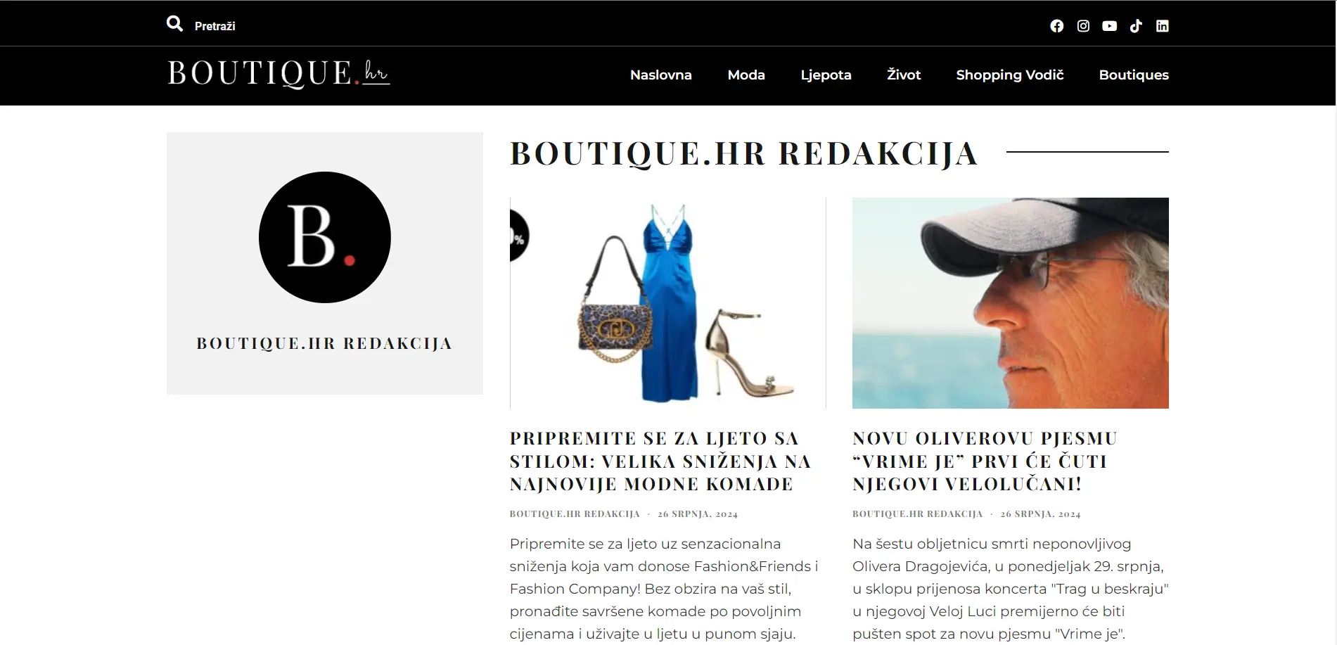
Task: Open the Facebook social icon
Action: 1056,26
